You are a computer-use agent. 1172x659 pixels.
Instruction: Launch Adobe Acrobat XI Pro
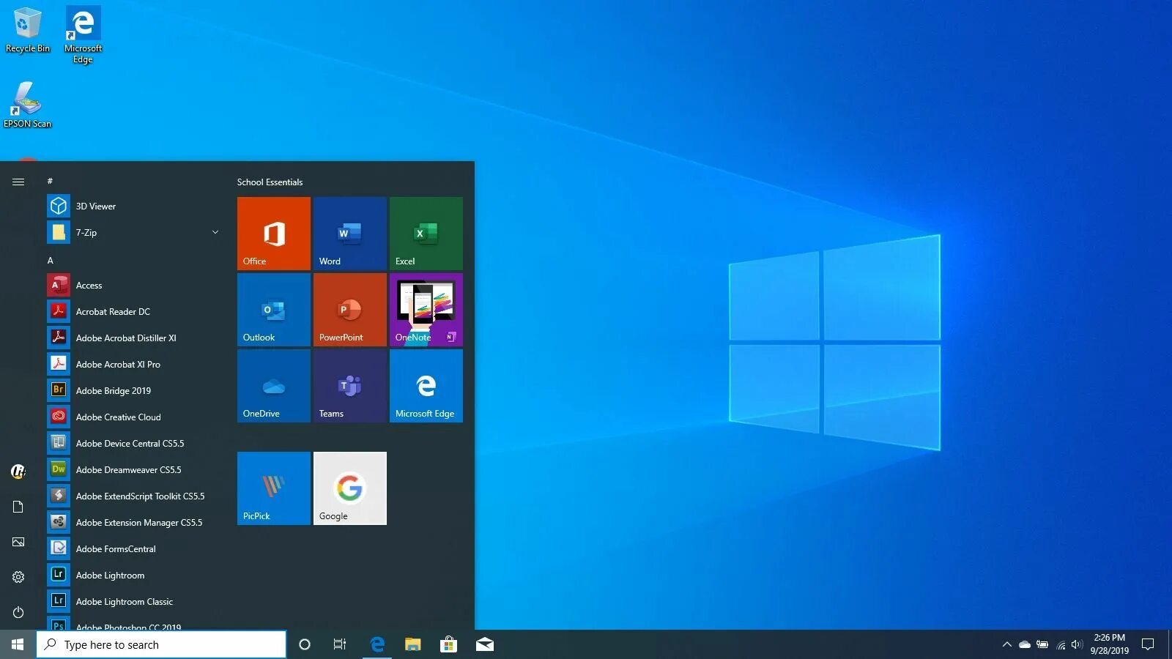point(135,364)
